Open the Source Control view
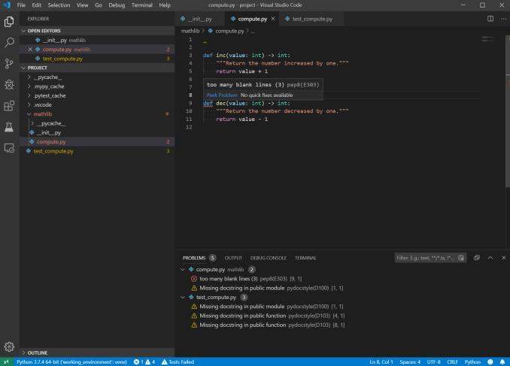510x366 pixels. point(9,63)
